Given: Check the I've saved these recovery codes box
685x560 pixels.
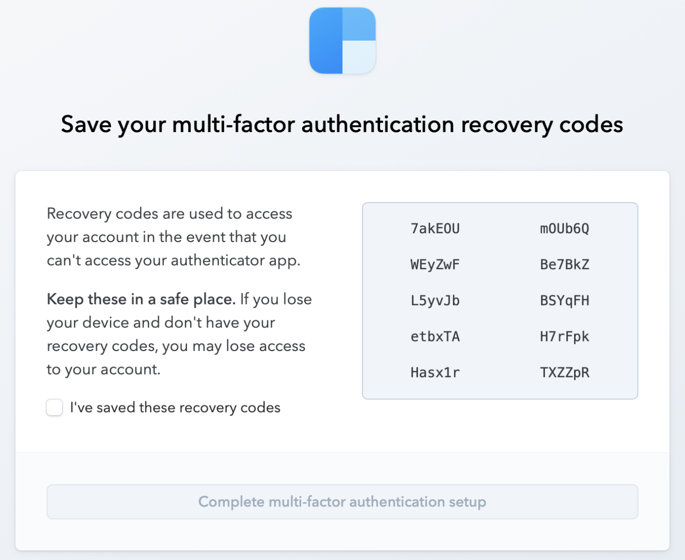Looking at the screenshot, I should pyautogui.click(x=54, y=408).
